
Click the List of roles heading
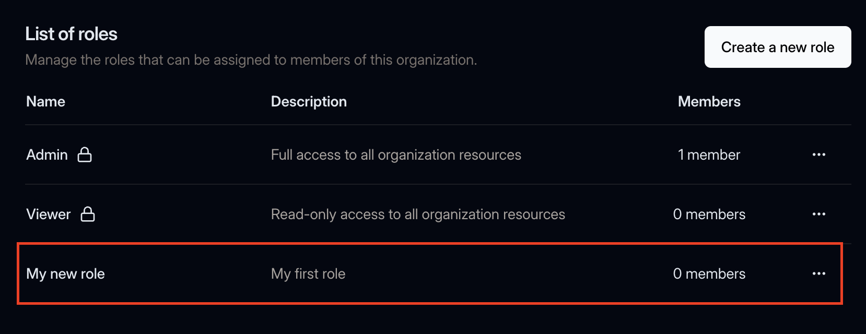(x=72, y=33)
